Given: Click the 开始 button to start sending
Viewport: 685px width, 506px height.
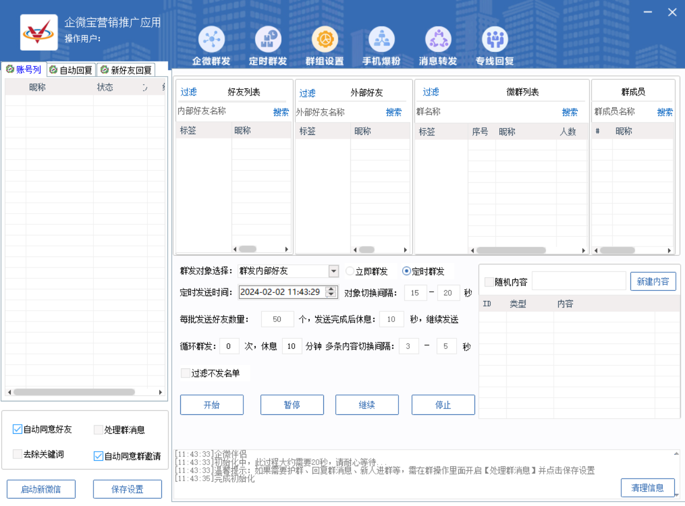Looking at the screenshot, I should 212,405.
